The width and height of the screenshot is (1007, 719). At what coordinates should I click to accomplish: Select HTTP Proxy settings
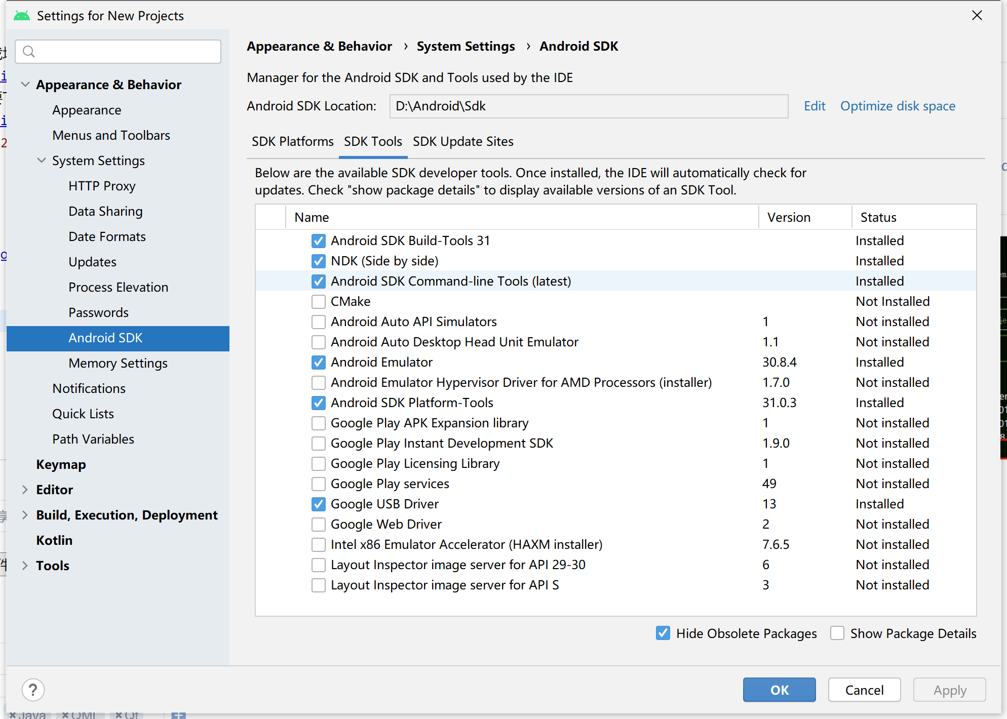coord(102,186)
